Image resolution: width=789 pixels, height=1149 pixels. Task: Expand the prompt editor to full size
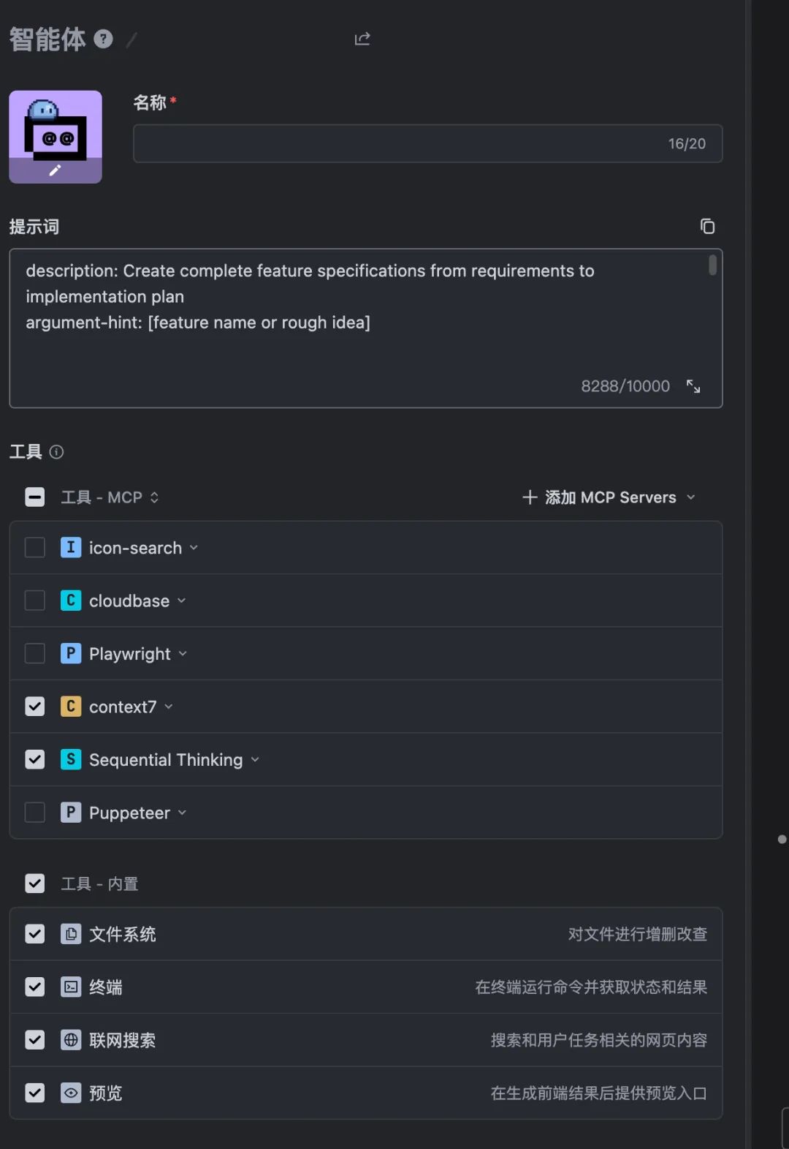693,386
